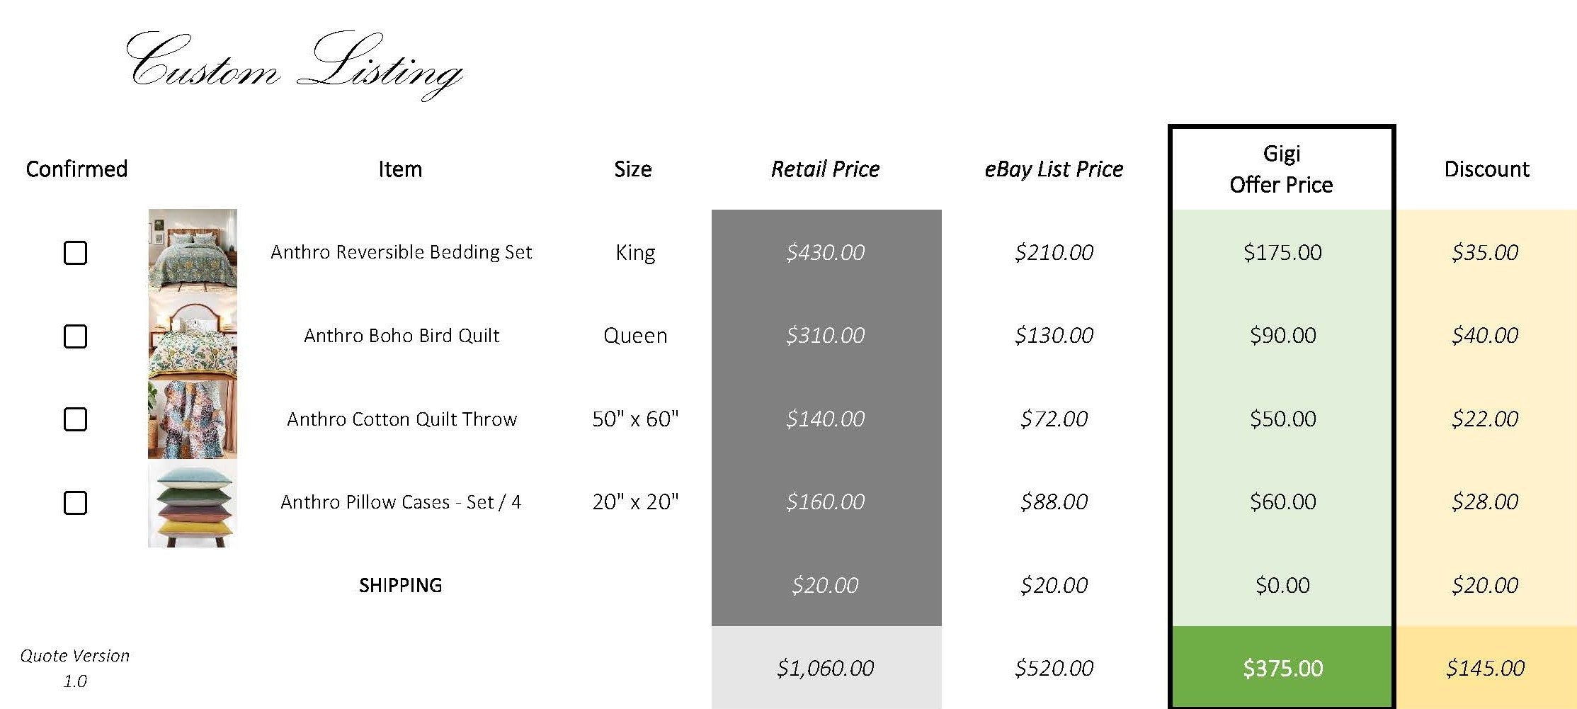Click the $1,060.00 retail total cell
Screen dimensions: 1577x709
click(x=825, y=668)
